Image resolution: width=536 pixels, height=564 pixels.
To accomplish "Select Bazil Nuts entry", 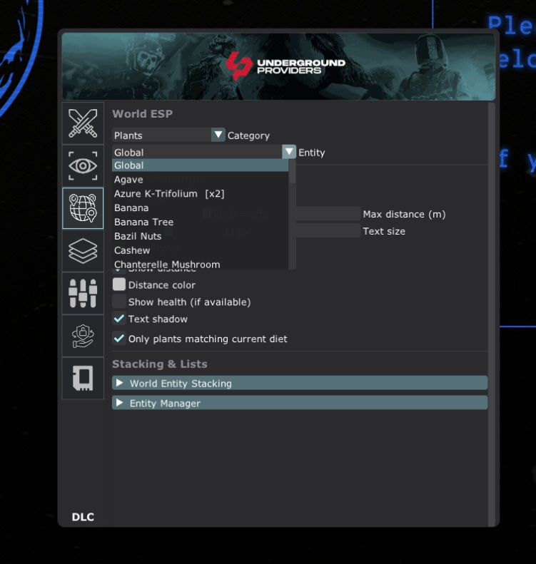I will tap(200, 236).
